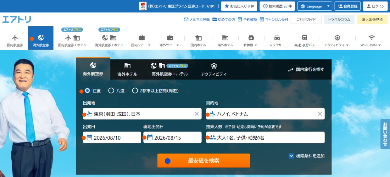Click the mail icon for メルマガ登録
390x177 pixels.
click(x=186, y=19)
